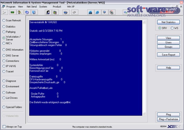Viewport: 184px width, 130px height.
Task: Open the Win XP menu
Action: [x=71, y=7]
